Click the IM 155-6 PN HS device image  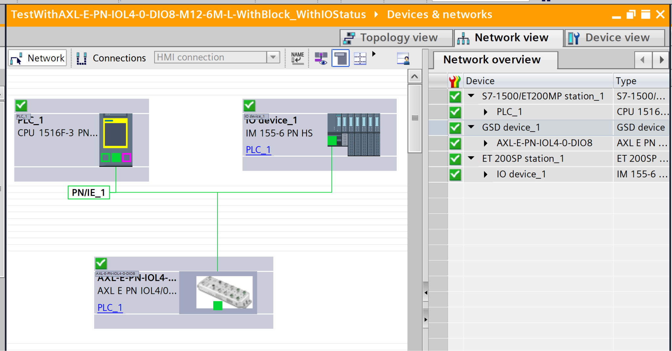tap(354, 135)
